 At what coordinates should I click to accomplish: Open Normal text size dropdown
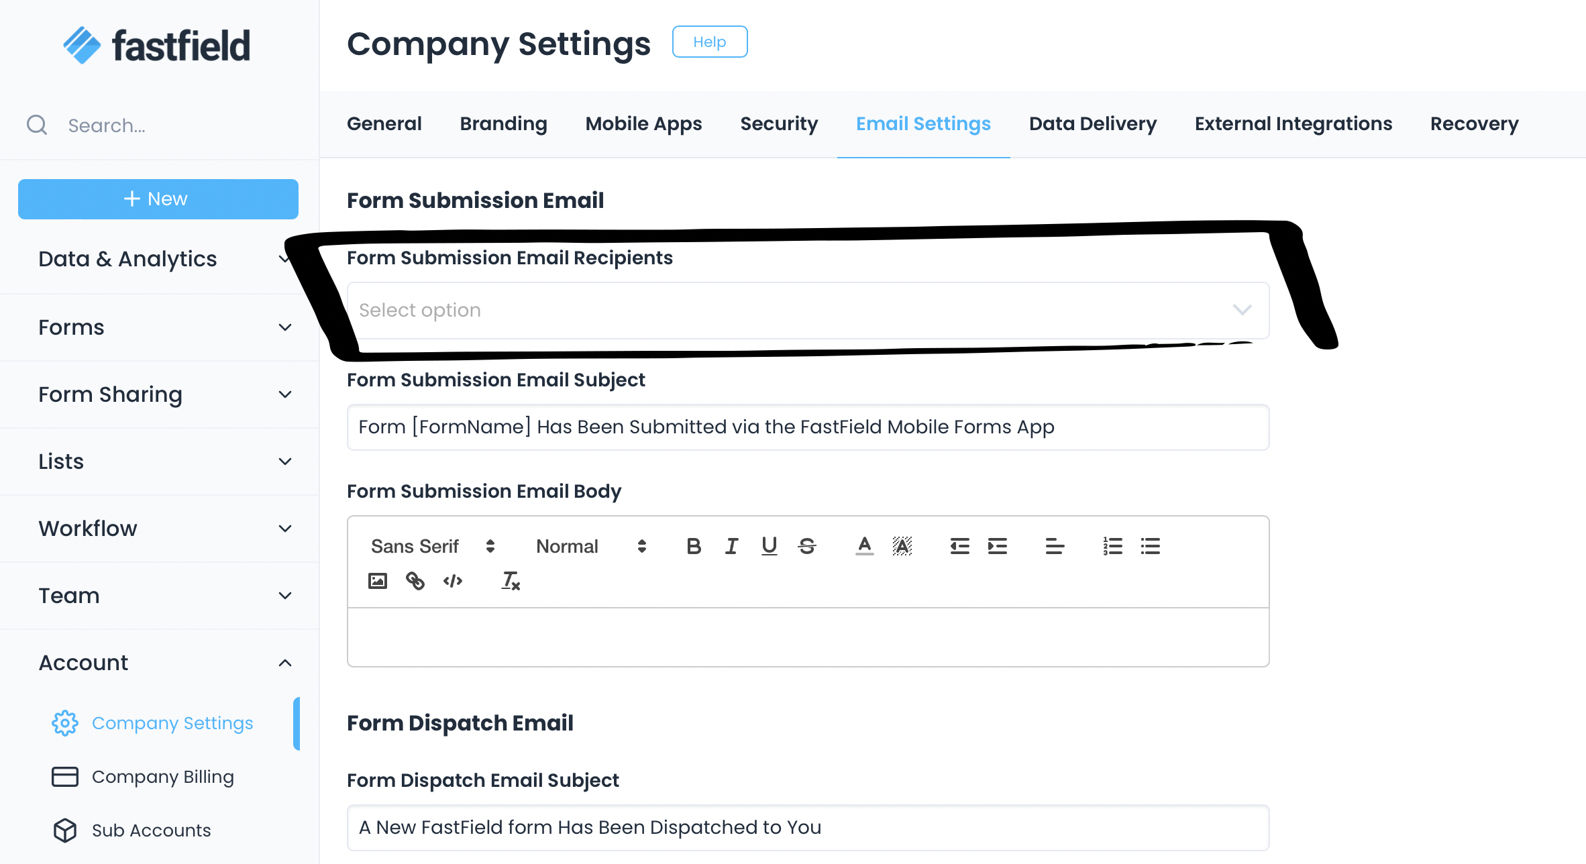click(590, 546)
